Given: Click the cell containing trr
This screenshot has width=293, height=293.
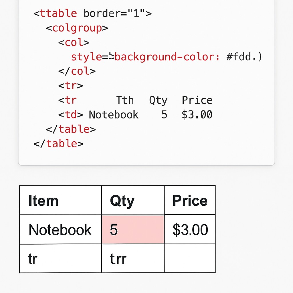Looking at the screenshot, I should 133,259.
